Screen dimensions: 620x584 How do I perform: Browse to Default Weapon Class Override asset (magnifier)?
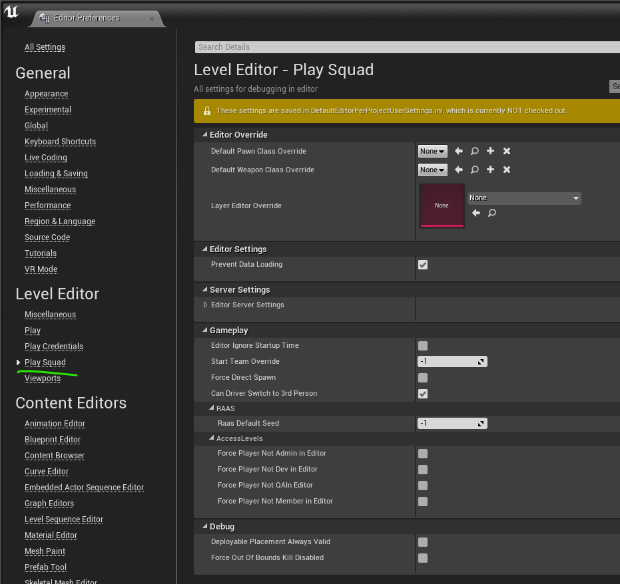(x=475, y=170)
